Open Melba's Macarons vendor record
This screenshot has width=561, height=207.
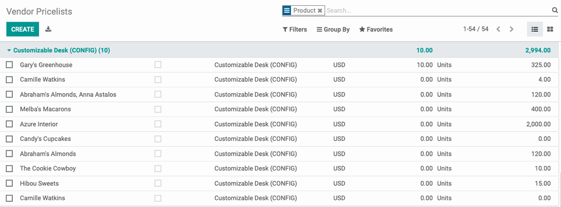(46, 109)
